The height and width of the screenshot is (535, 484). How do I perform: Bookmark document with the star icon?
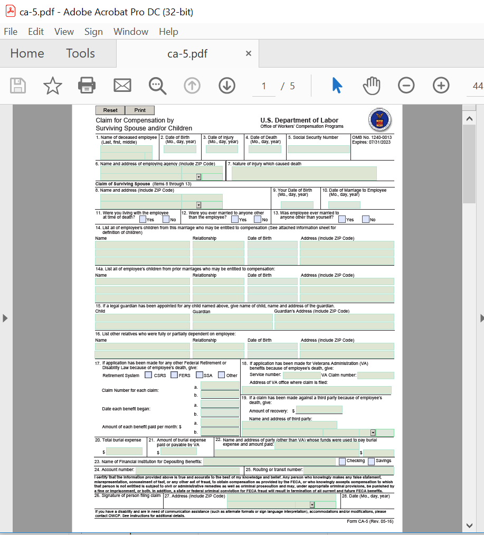click(52, 85)
